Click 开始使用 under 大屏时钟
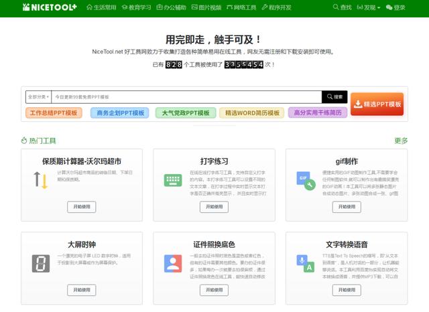 pyautogui.click(x=82, y=290)
